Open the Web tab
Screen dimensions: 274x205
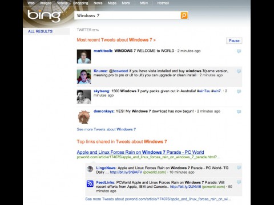click(x=31, y=3)
